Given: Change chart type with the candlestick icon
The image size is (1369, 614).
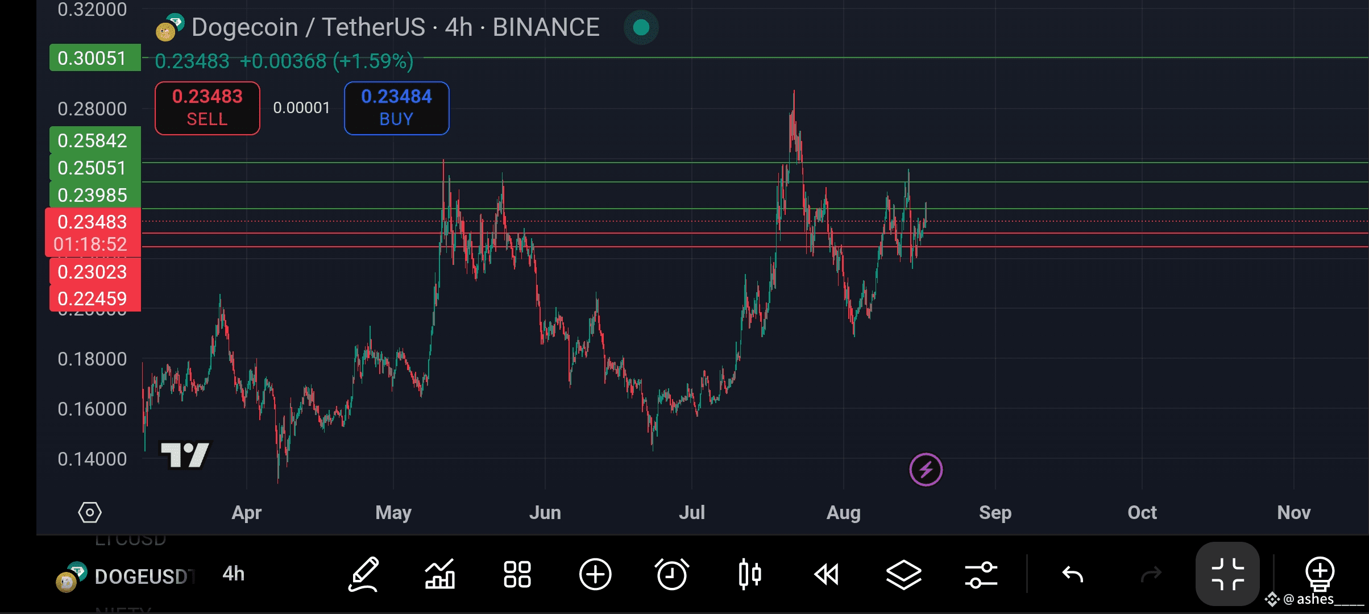Looking at the screenshot, I should [x=749, y=574].
